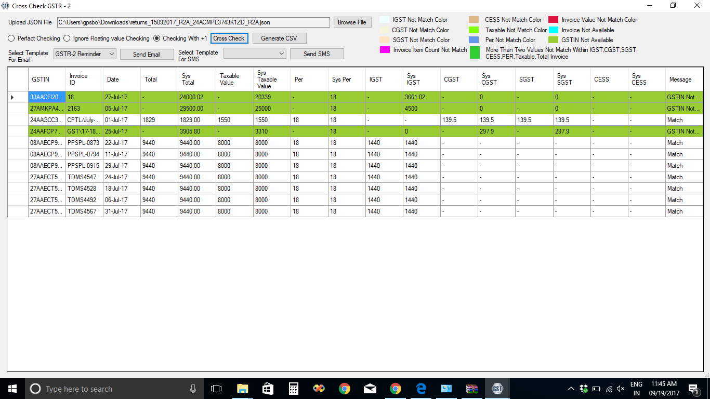Image resolution: width=710 pixels, height=399 pixels.
Task: Open the SMS template dropdown
Action: click(255, 54)
